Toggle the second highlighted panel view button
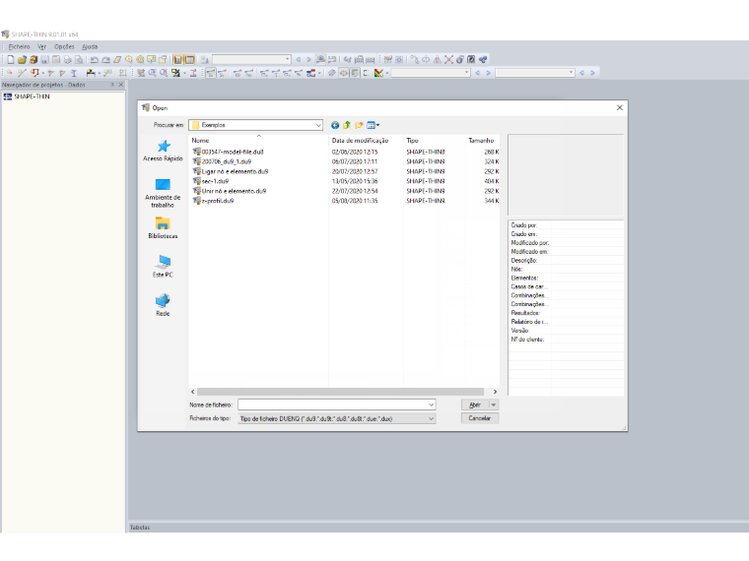 pos(189,60)
